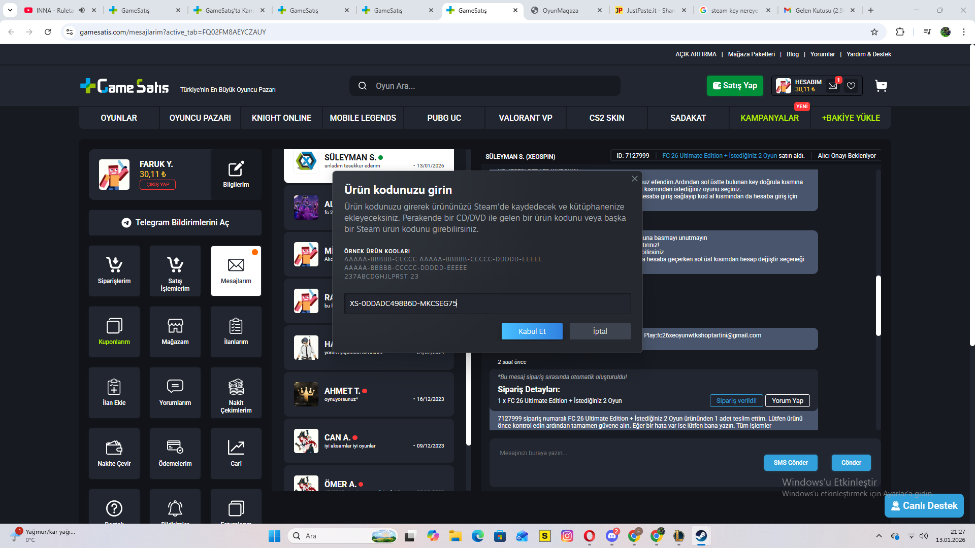The height and width of the screenshot is (548, 975).
Task: Switch to the JustPaste.it browser tab
Action: click(651, 10)
